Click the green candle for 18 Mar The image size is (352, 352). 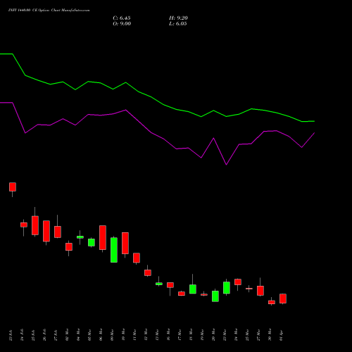click(x=193, y=289)
